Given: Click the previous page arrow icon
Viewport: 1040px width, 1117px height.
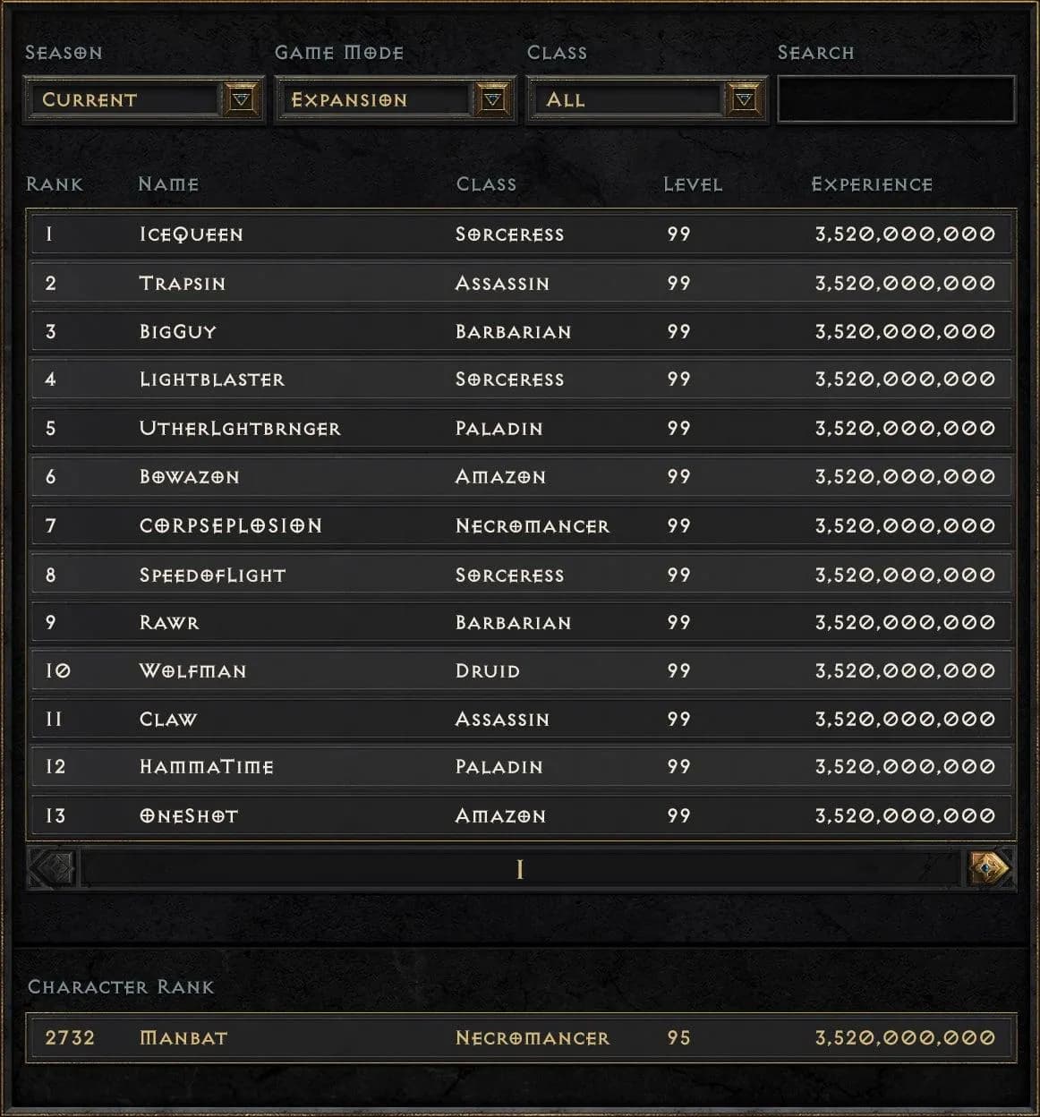Looking at the screenshot, I should (x=49, y=867).
